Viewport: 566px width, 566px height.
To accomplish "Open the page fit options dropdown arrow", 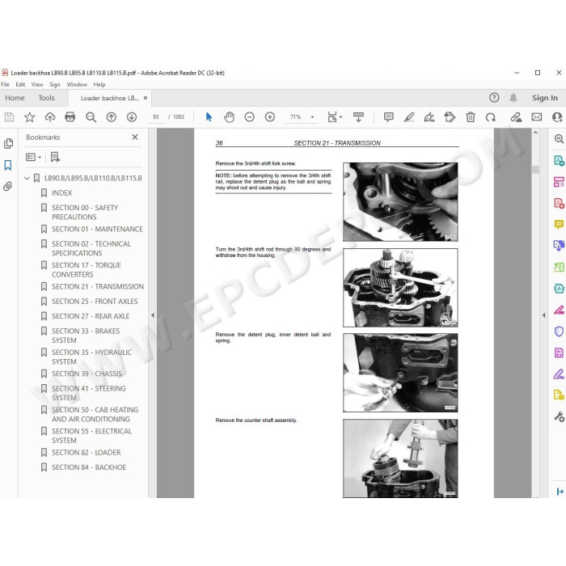I will (x=340, y=117).
